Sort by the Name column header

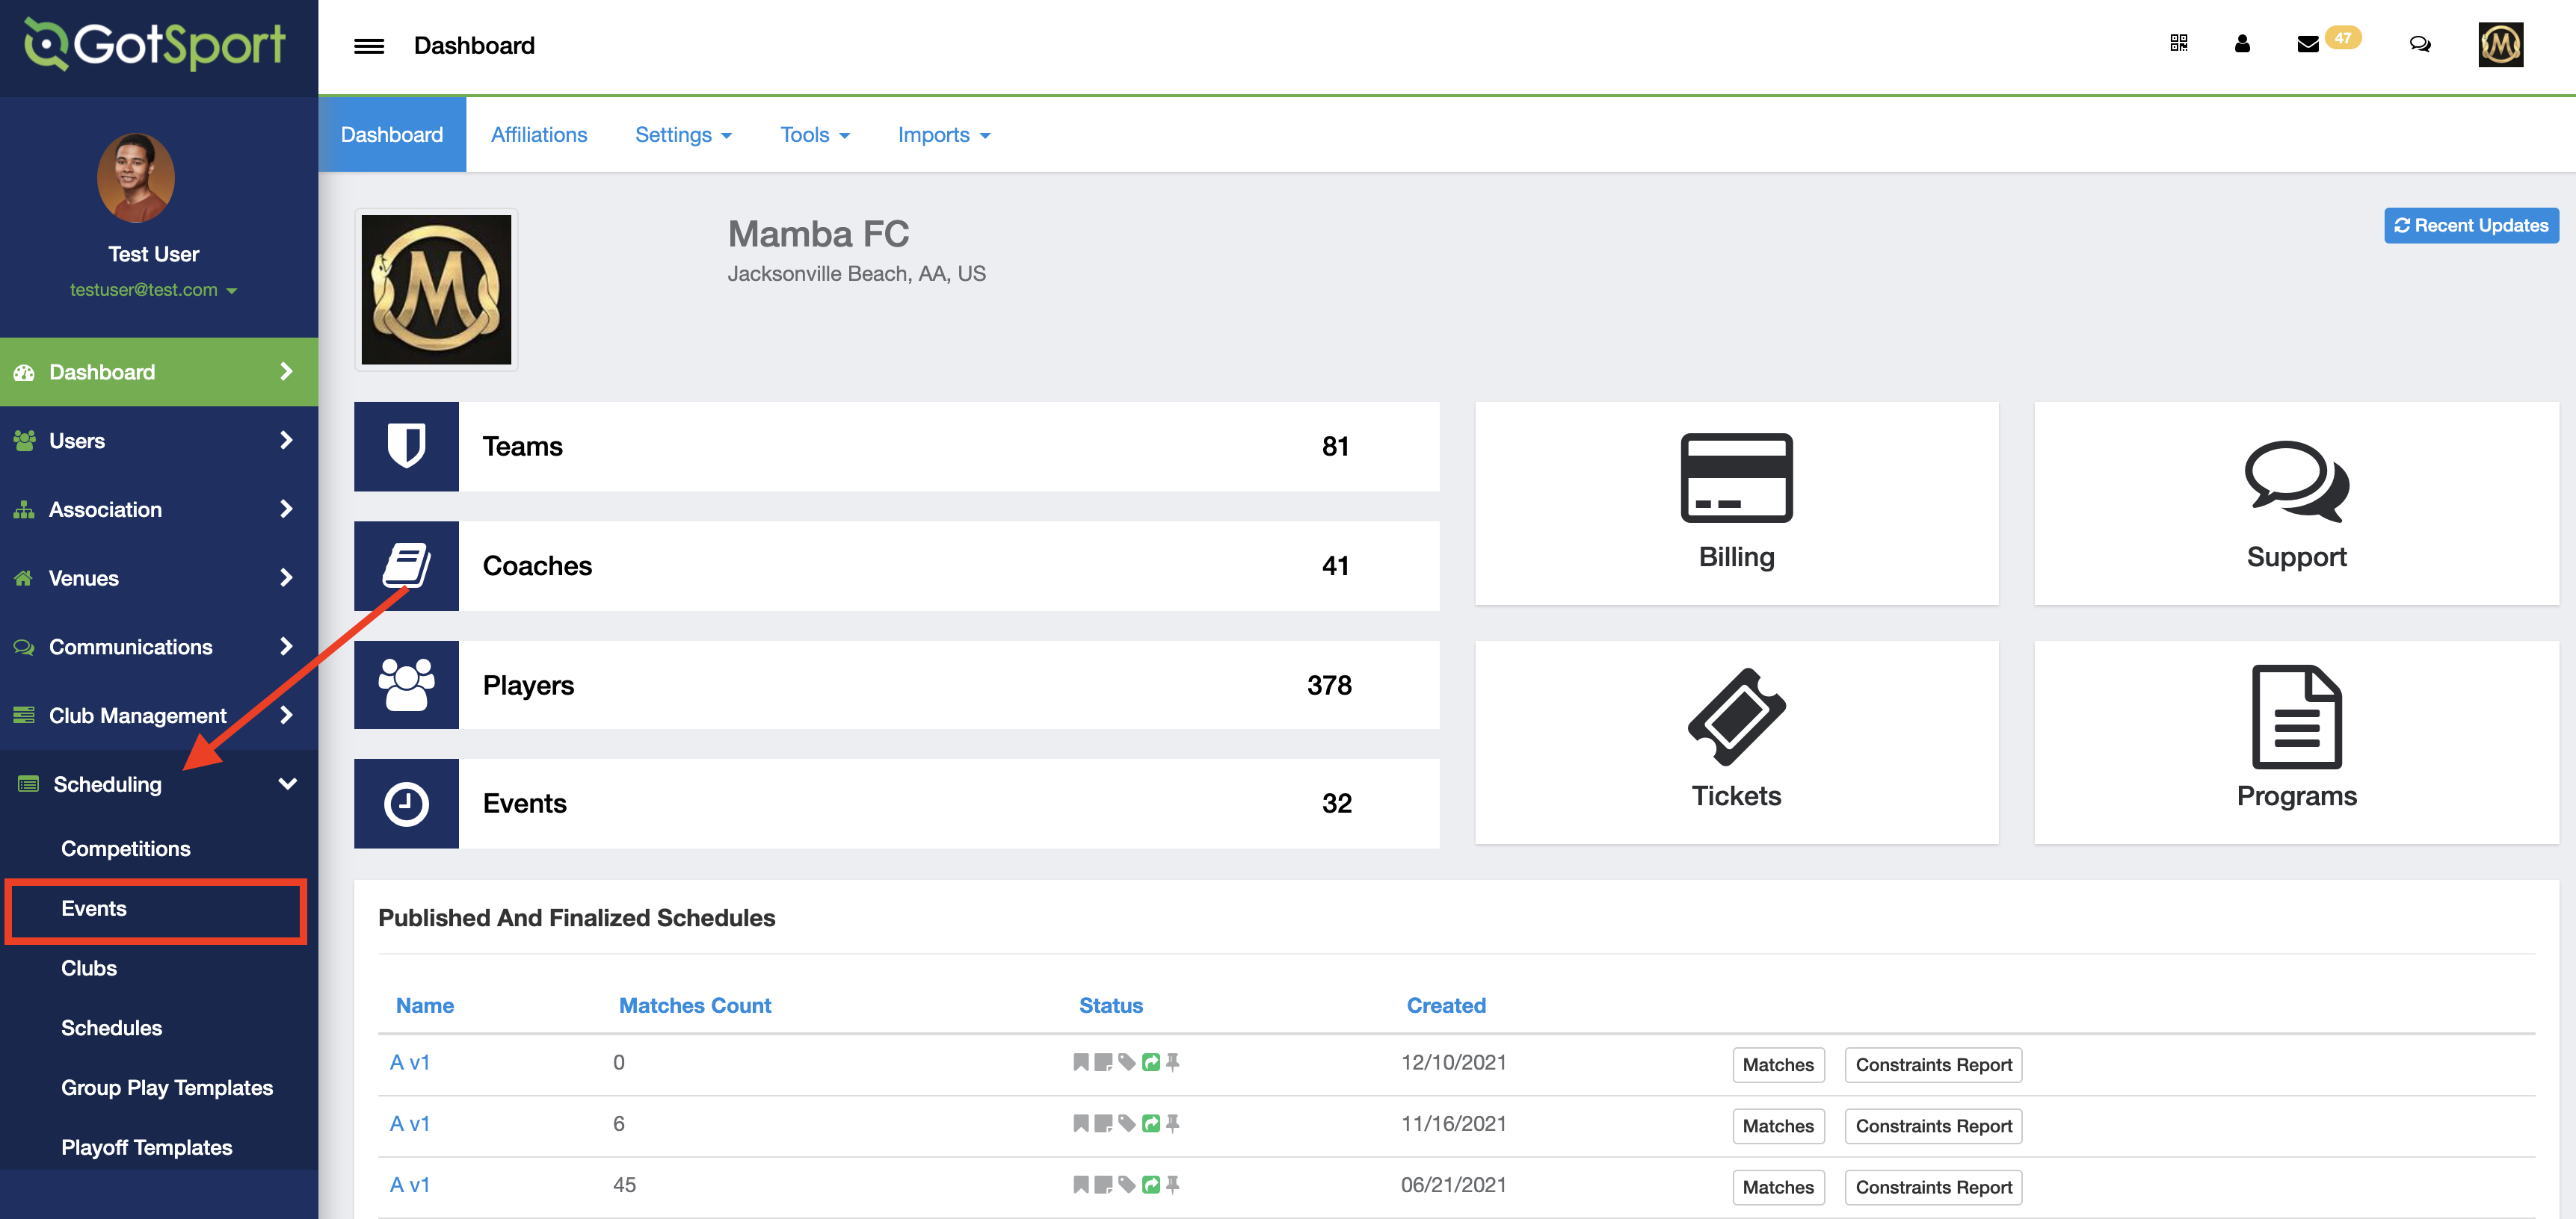click(x=424, y=1005)
